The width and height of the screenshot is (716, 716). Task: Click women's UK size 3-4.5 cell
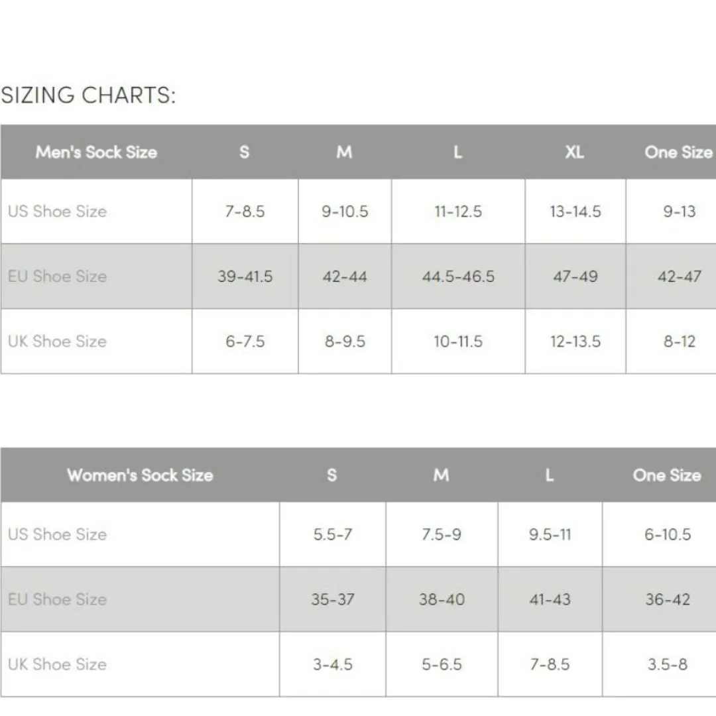[x=332, y=664]
